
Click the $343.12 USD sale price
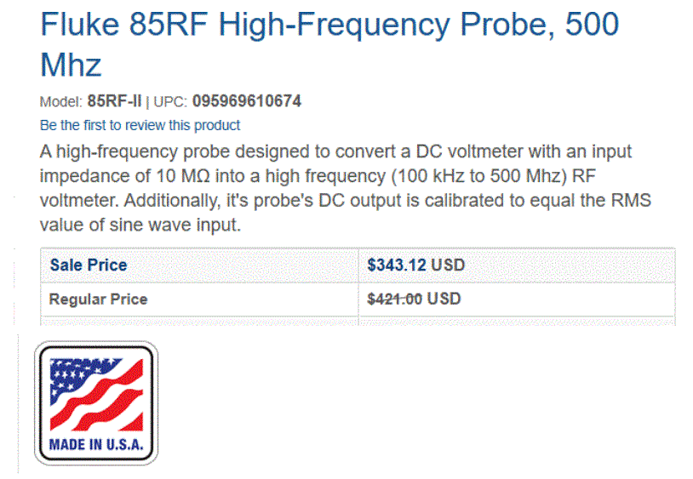pyautogui.click(x=415, y=265)
